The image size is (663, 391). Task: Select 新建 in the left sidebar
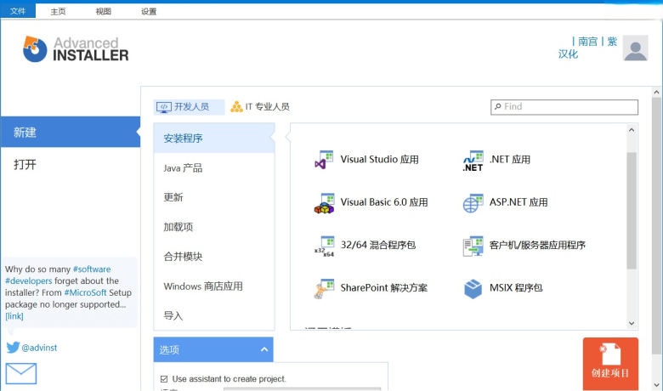tap(71, 133)
